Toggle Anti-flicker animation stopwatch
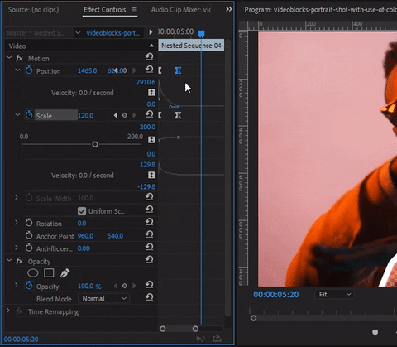 coord(29,248)
